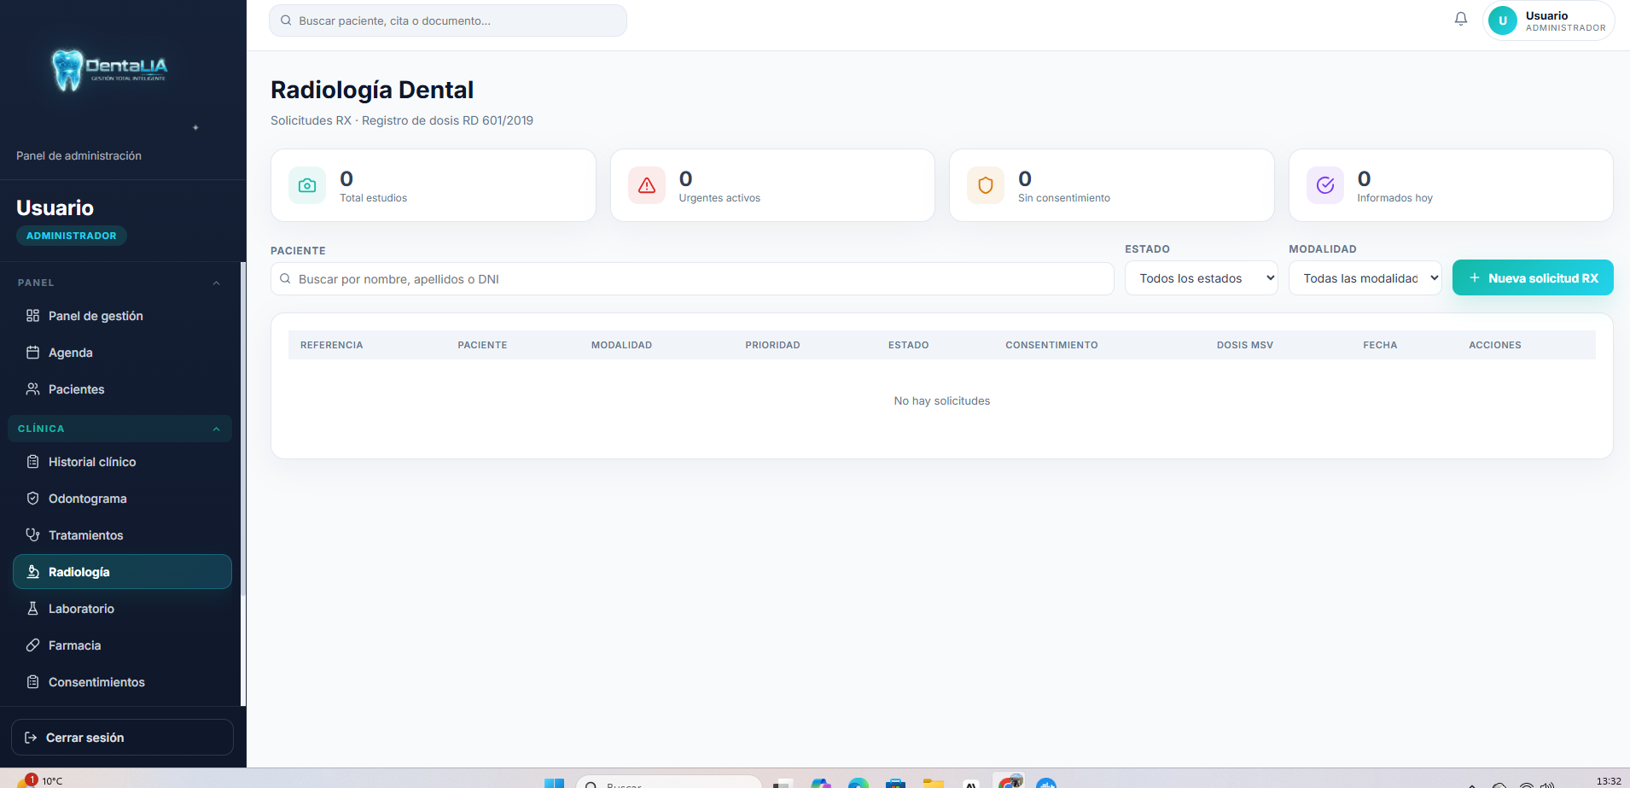The height and width of the screenshot is (788, 1630).
Task: Navigate to Laboratorio section
Action: pos(81,609)
